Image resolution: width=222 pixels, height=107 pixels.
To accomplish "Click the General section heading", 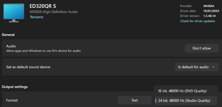I will pos(8,35).
